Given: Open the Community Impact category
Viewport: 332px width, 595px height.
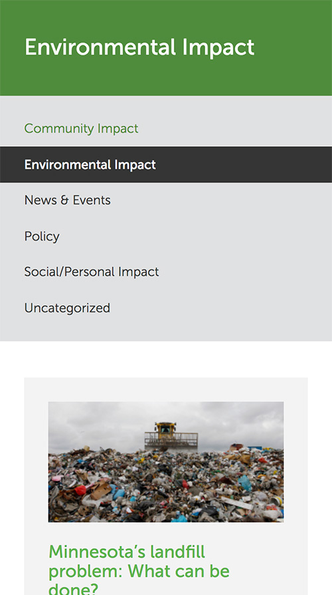Looking at the screenshot, I should coord(81,128).
